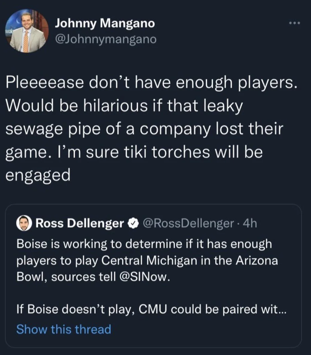Viewport: 311px width, 355px height.
Task: Click the 'Would be hilarious if that leaky' line
Action: [x=124, y=106]
